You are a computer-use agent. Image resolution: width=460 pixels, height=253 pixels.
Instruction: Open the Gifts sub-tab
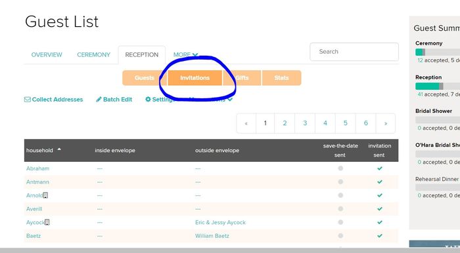242,78
